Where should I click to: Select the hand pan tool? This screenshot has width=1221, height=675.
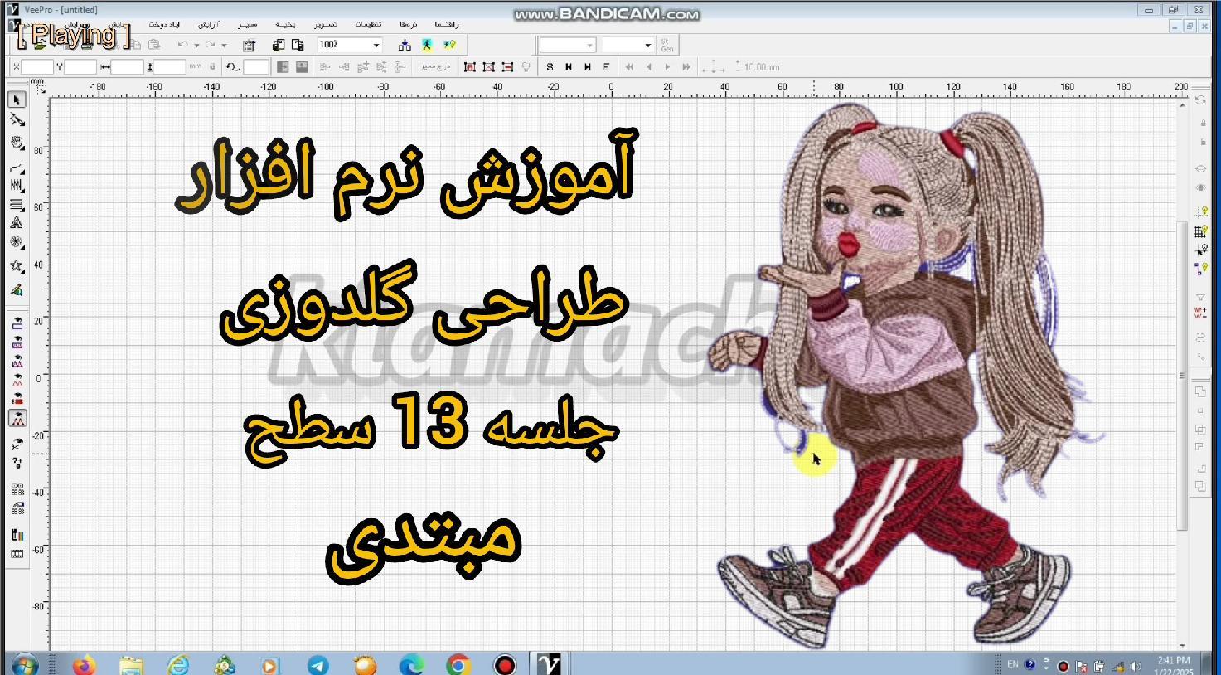click(17, 143)
